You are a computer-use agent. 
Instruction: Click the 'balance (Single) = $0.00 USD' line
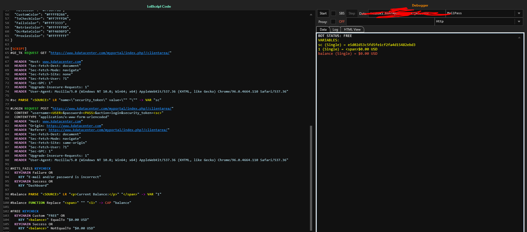[x=348, y=53]
